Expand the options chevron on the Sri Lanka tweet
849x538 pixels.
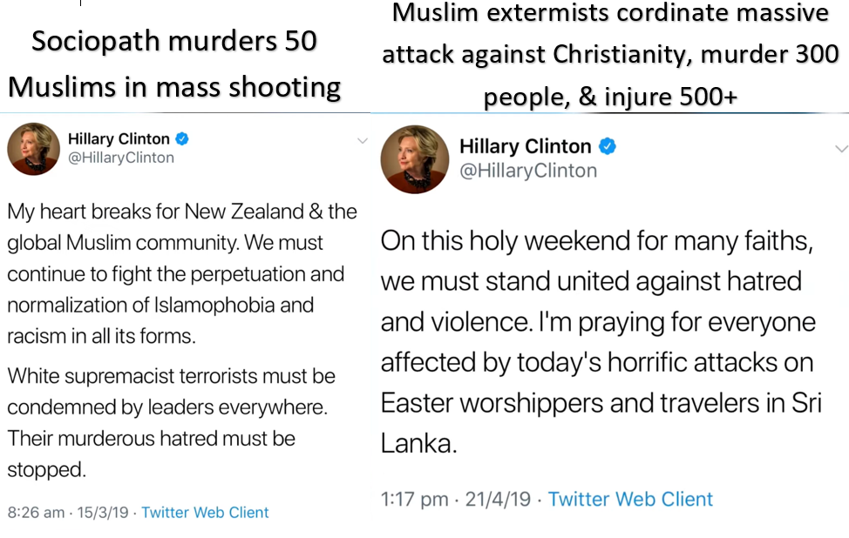(x=840, y=148)
